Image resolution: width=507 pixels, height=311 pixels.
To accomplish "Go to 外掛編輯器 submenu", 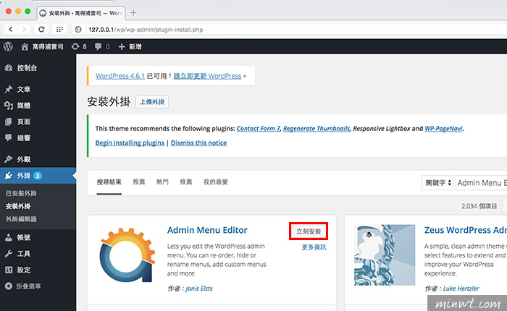I will [x=21, y=219].
